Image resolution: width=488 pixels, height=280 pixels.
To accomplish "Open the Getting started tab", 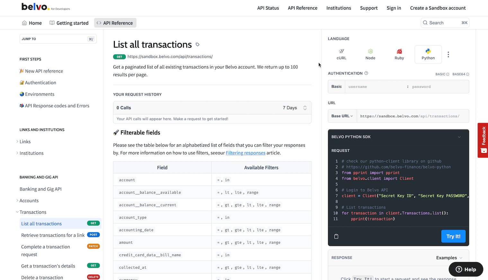I will coord(69,23).
